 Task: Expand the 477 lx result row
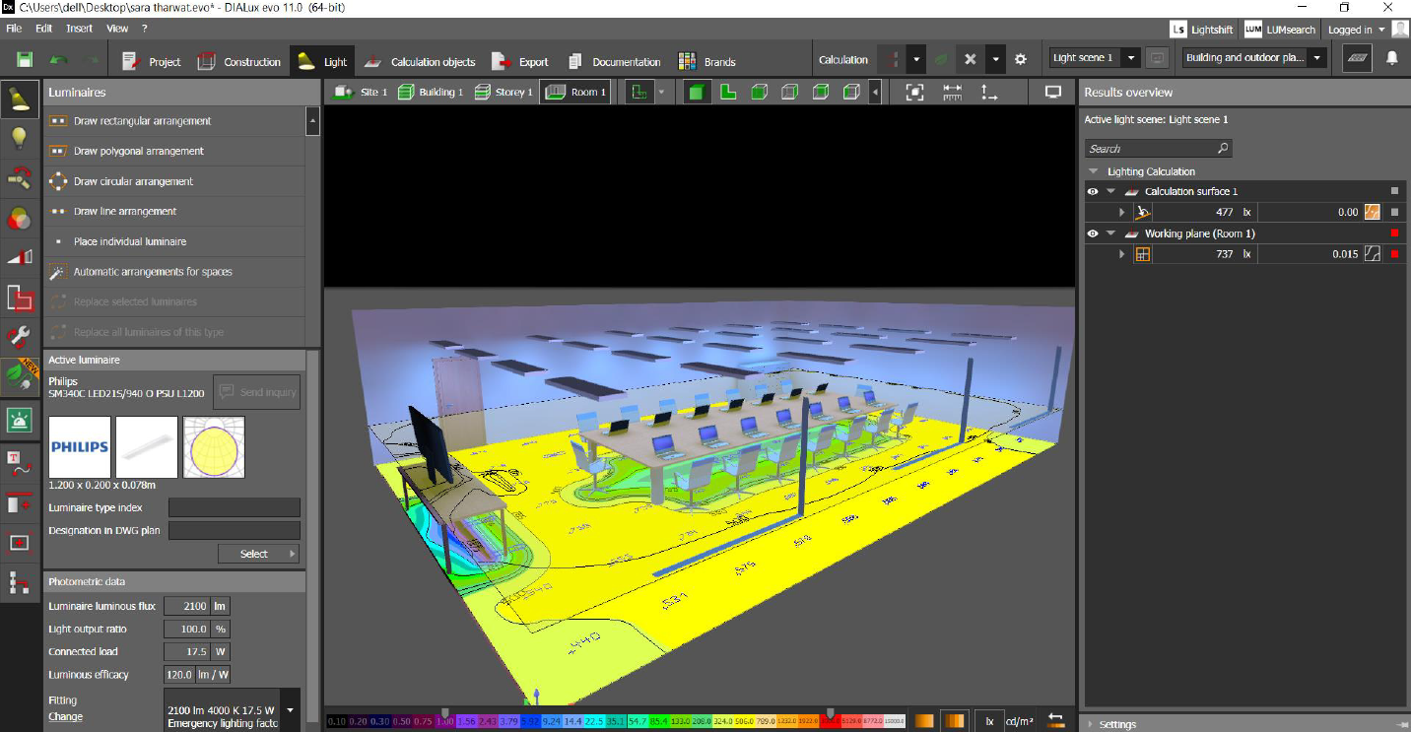[x=1122, y=211]
